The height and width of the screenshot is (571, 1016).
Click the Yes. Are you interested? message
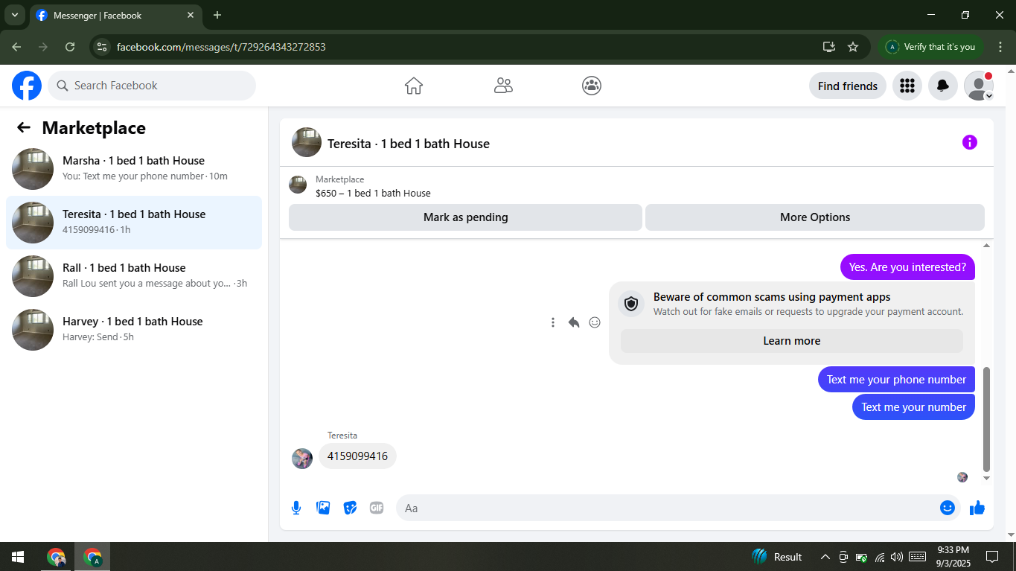[907, 267]
